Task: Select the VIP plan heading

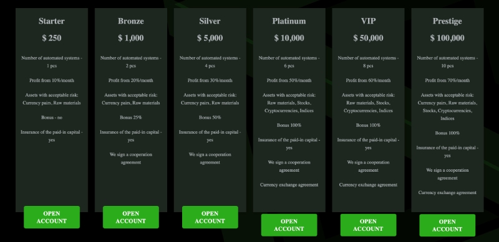Action: (x=368, y=21)
